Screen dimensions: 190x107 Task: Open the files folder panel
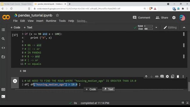tap(3, 57)
